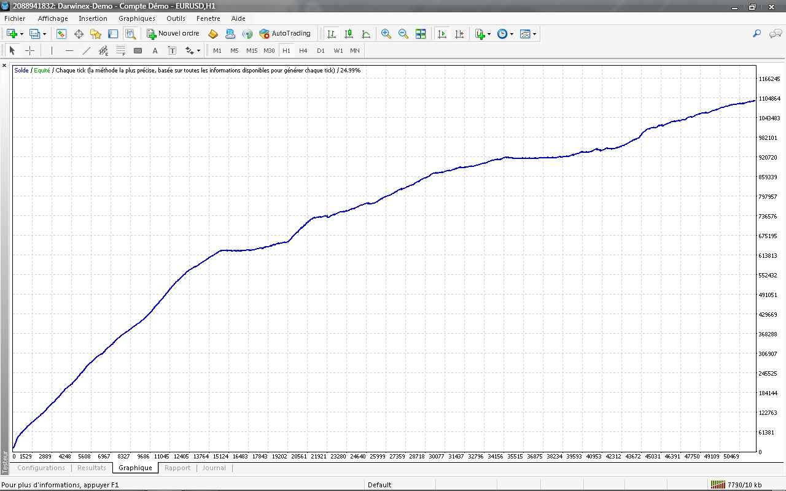Open the search magnifier at top right
Viewport: 786px width, 491px height.
pos(757,34)
